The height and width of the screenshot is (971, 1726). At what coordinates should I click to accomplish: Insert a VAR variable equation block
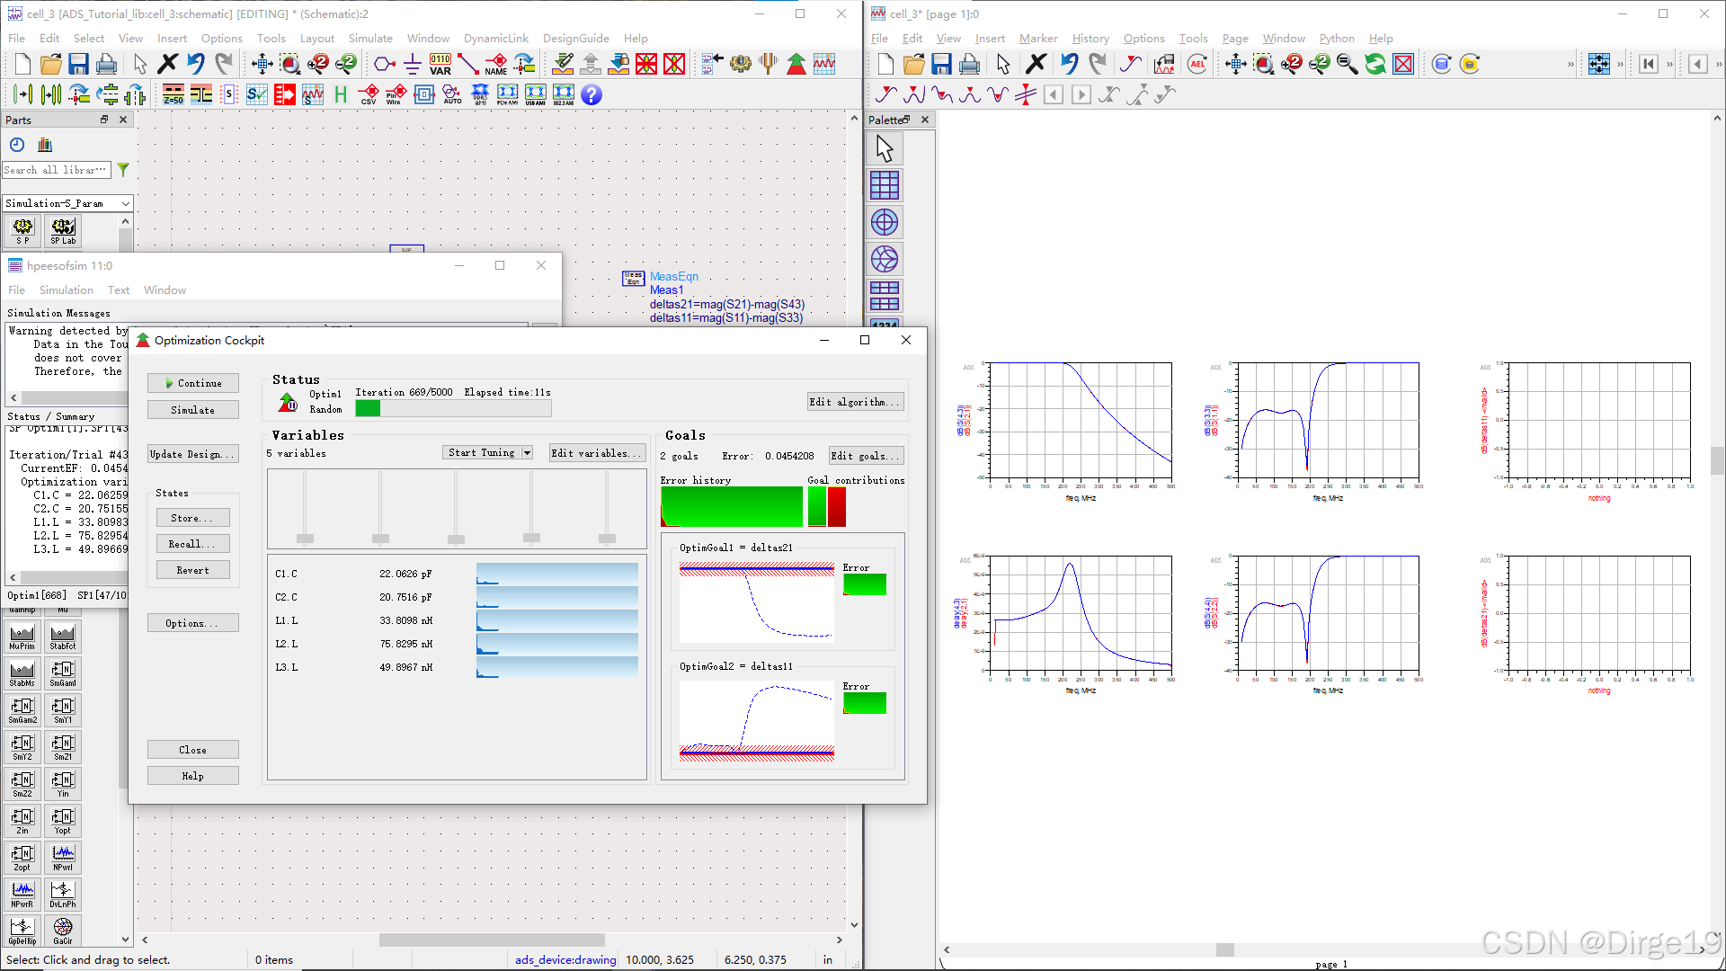[x=440, y=64]
